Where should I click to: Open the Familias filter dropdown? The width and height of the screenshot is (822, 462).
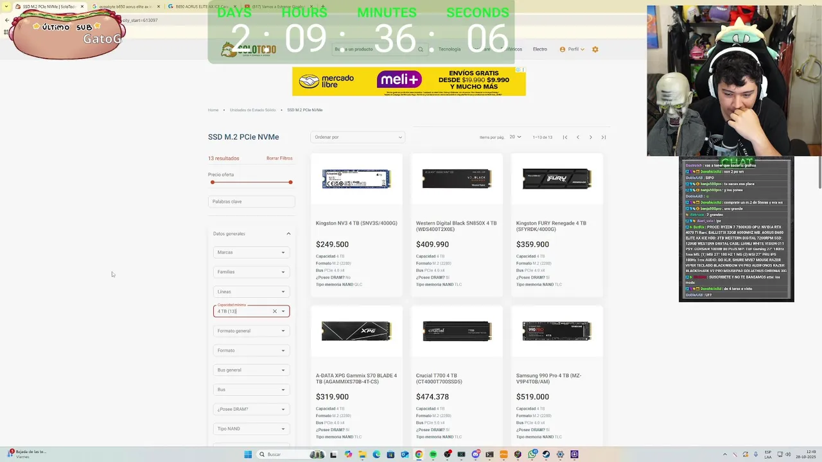coord(251,272)
